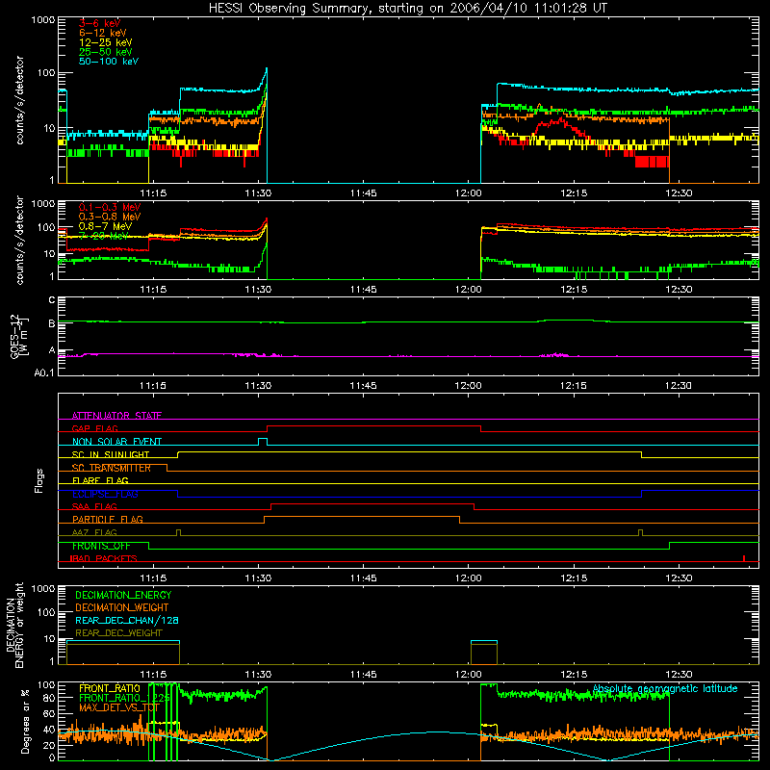
Task: Select the 3-6 keV legend label
Action: [x=100, y=23]
